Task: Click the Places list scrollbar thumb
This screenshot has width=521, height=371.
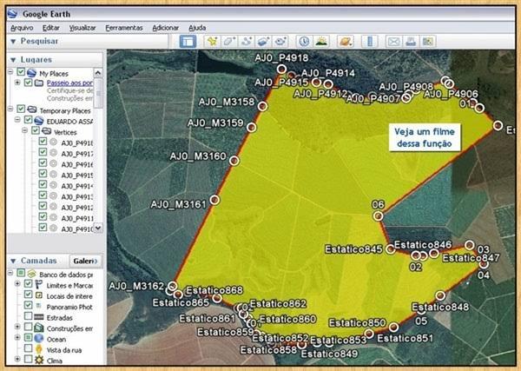Action: (98, 93)
